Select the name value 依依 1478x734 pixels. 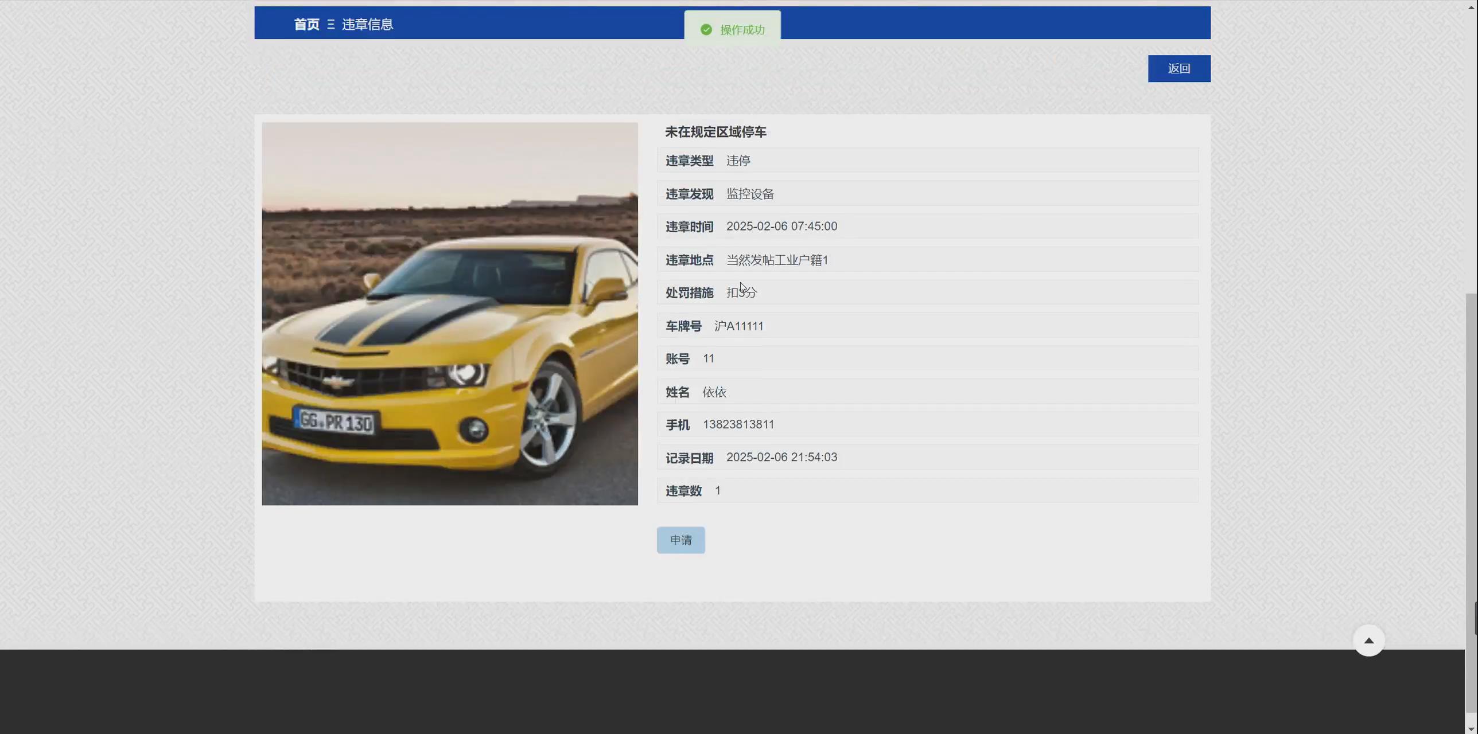714,392
